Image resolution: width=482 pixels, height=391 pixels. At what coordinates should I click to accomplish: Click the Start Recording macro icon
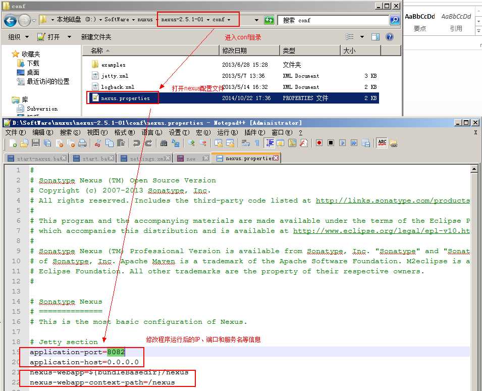[319, 143]
